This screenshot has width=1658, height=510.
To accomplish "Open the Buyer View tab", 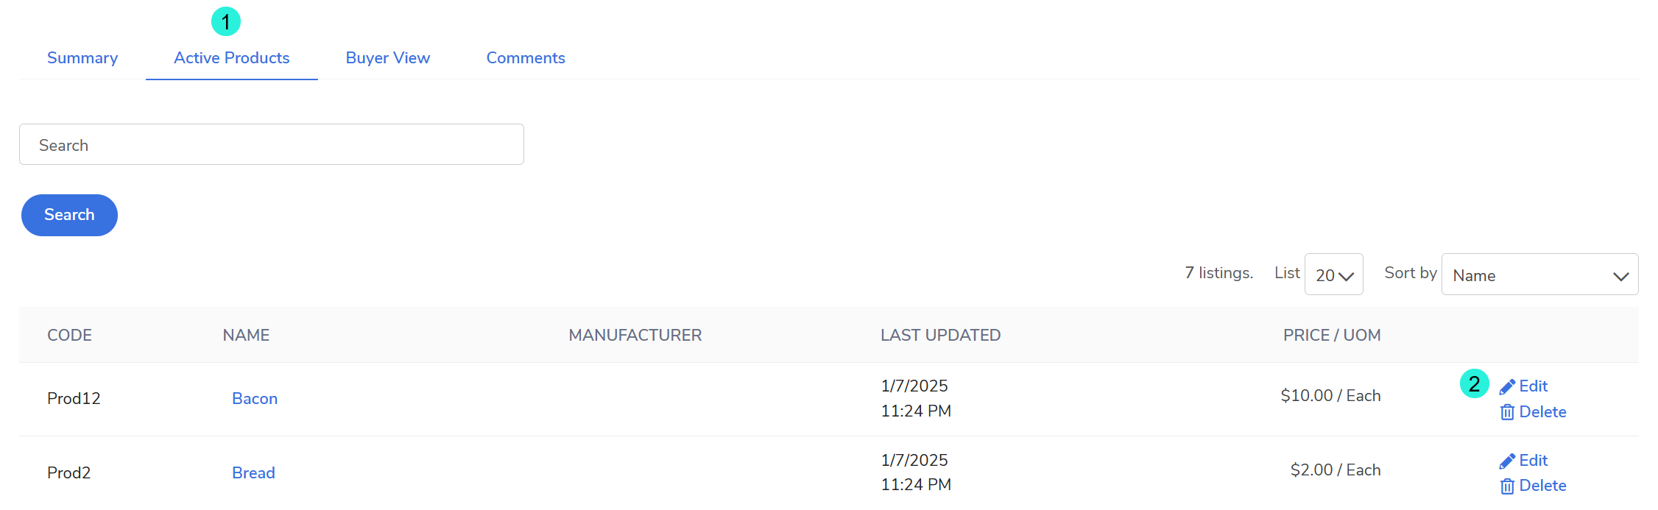I will pyautogui.click(x=388, y=58).
